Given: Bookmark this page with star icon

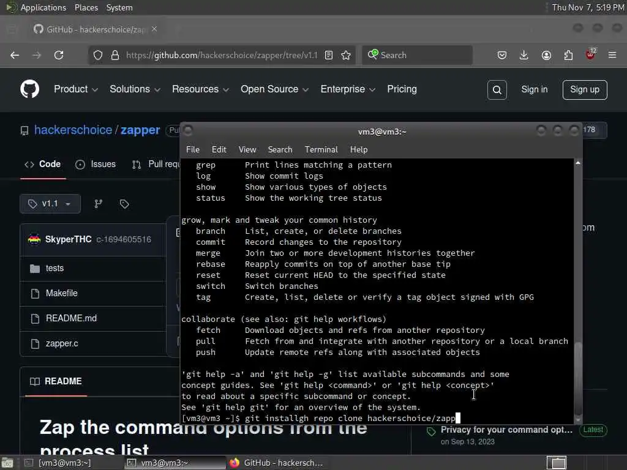Looking at the screenshot, I should [346, 55].
